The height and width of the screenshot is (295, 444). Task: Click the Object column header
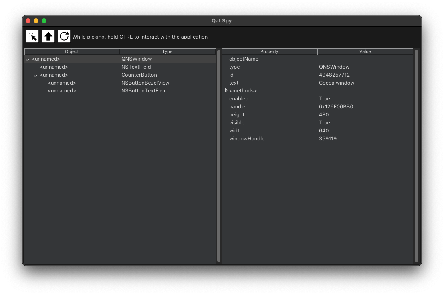pos(72,51)
